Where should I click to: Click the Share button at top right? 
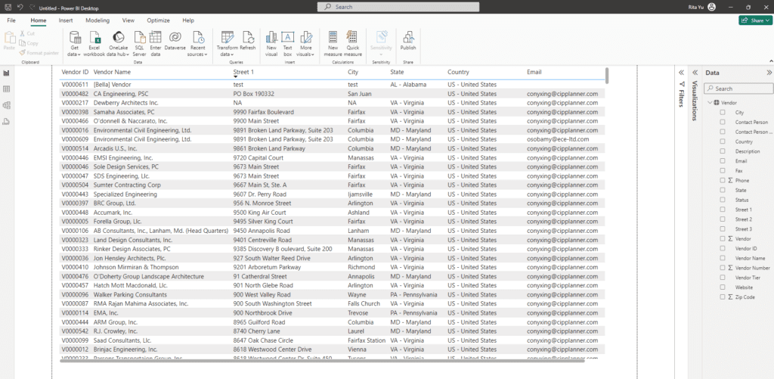point(753,20)
